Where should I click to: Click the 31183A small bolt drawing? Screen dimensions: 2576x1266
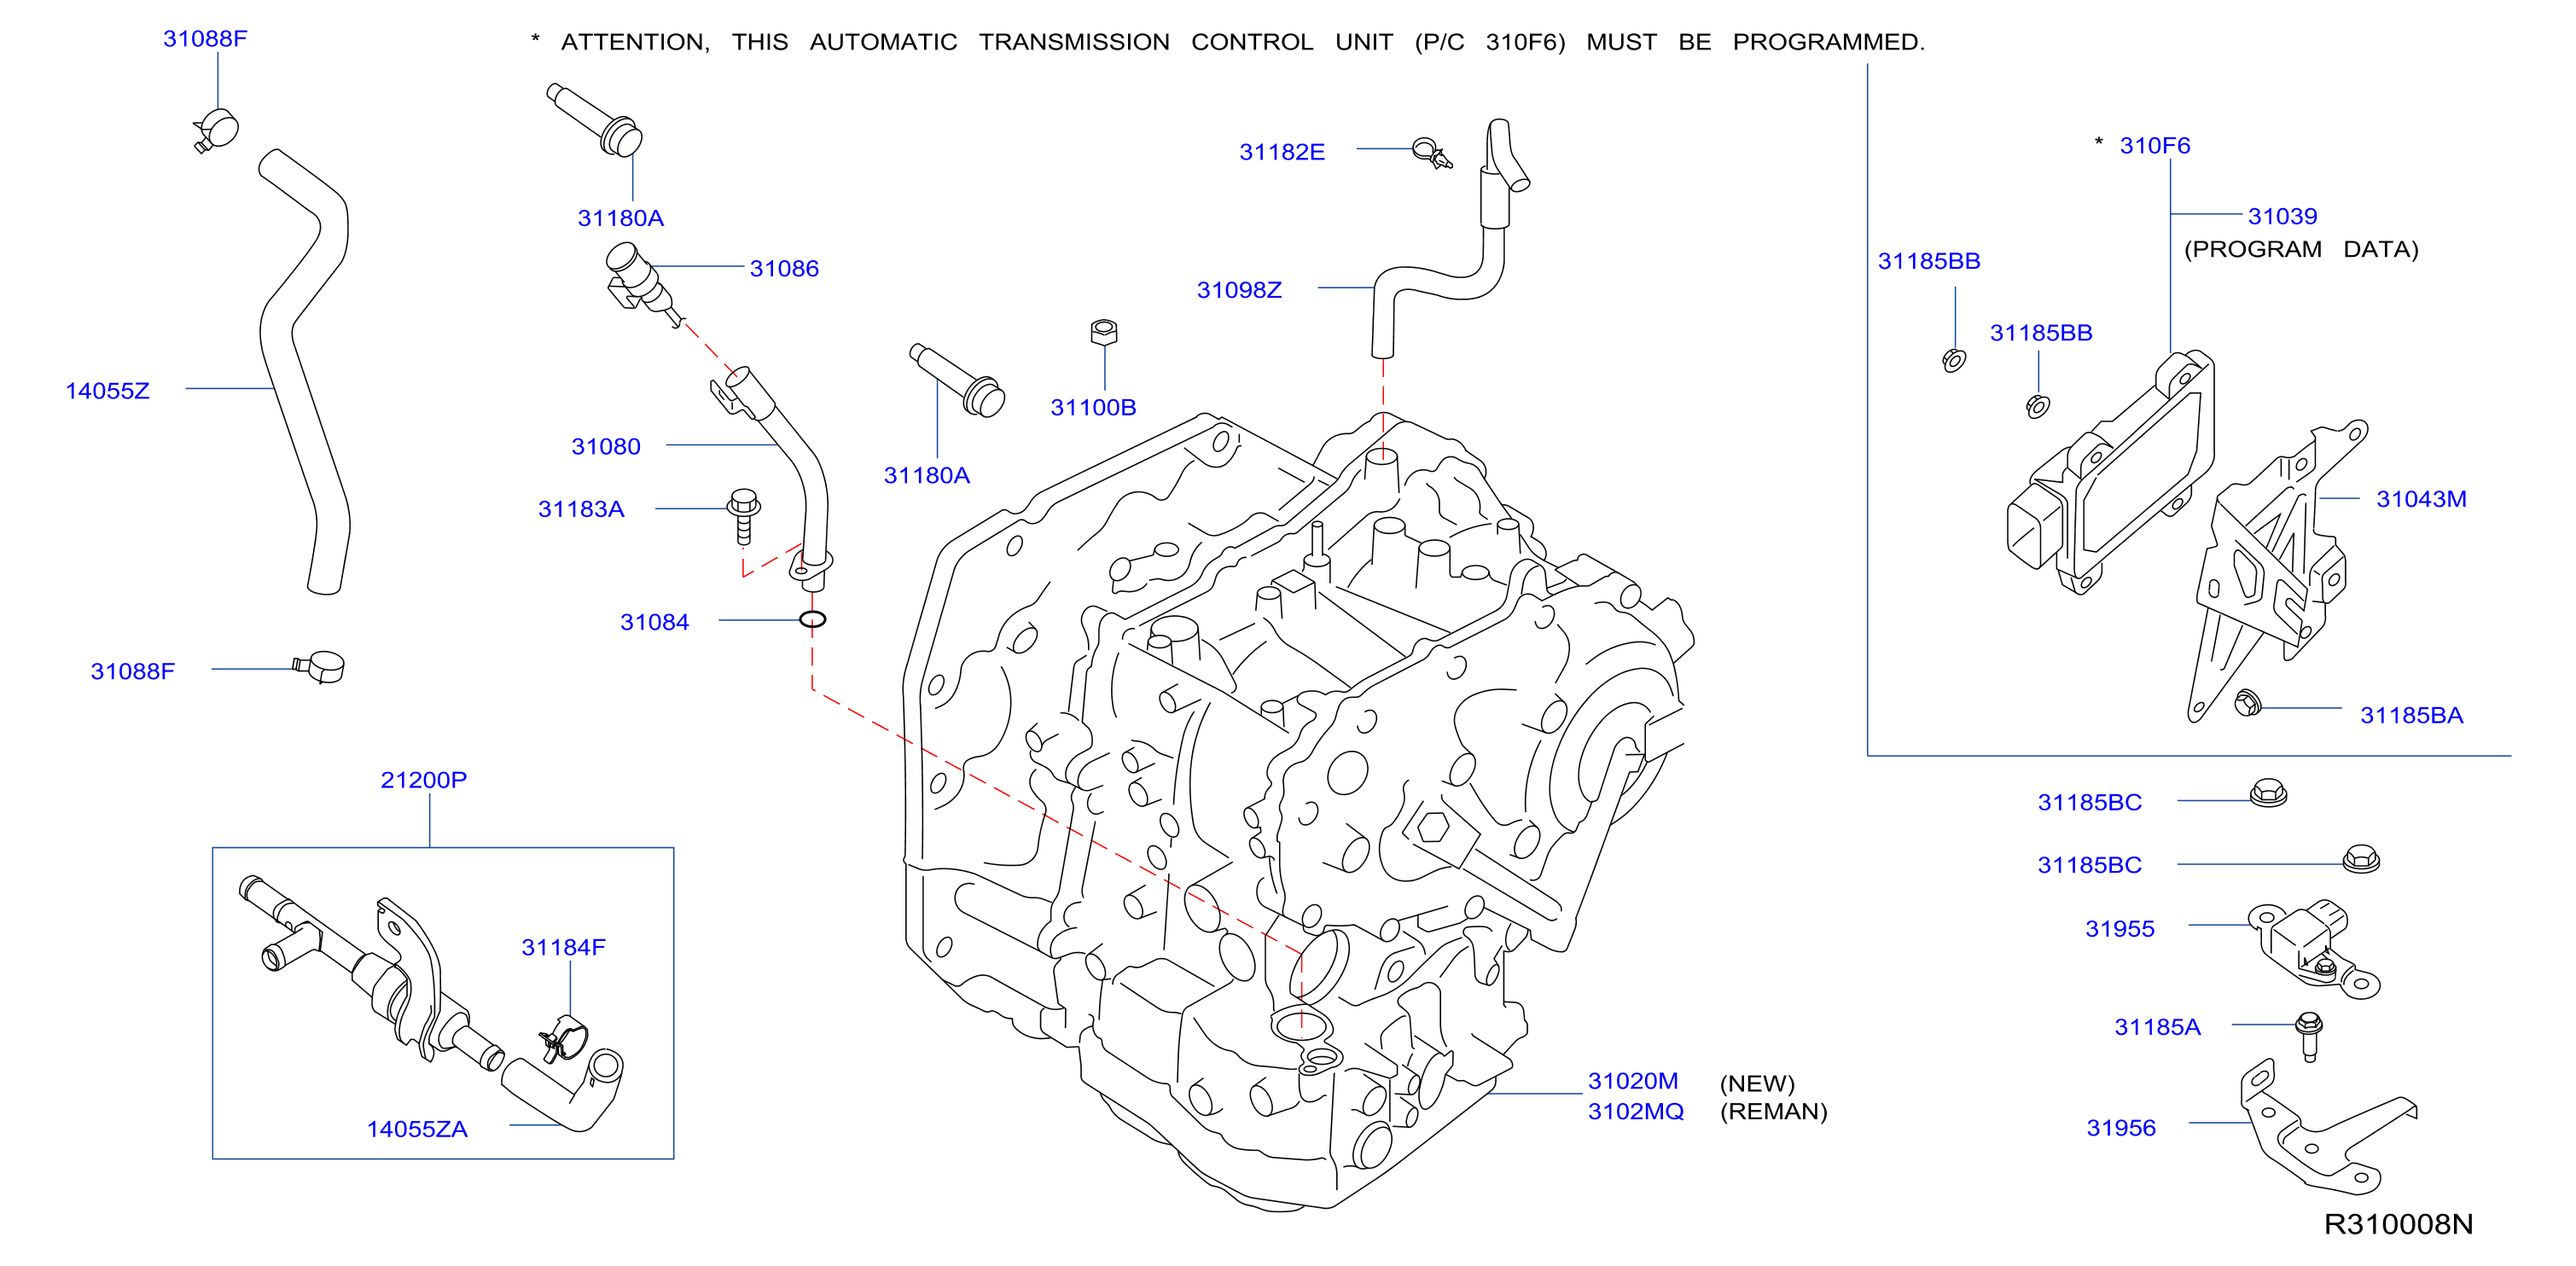(743, 515)
